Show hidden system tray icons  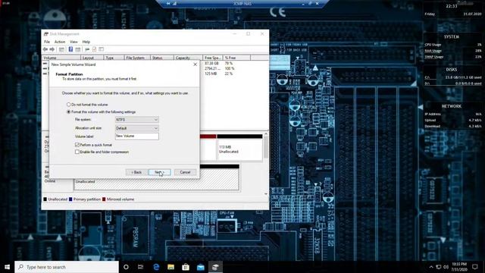point(431,267)
